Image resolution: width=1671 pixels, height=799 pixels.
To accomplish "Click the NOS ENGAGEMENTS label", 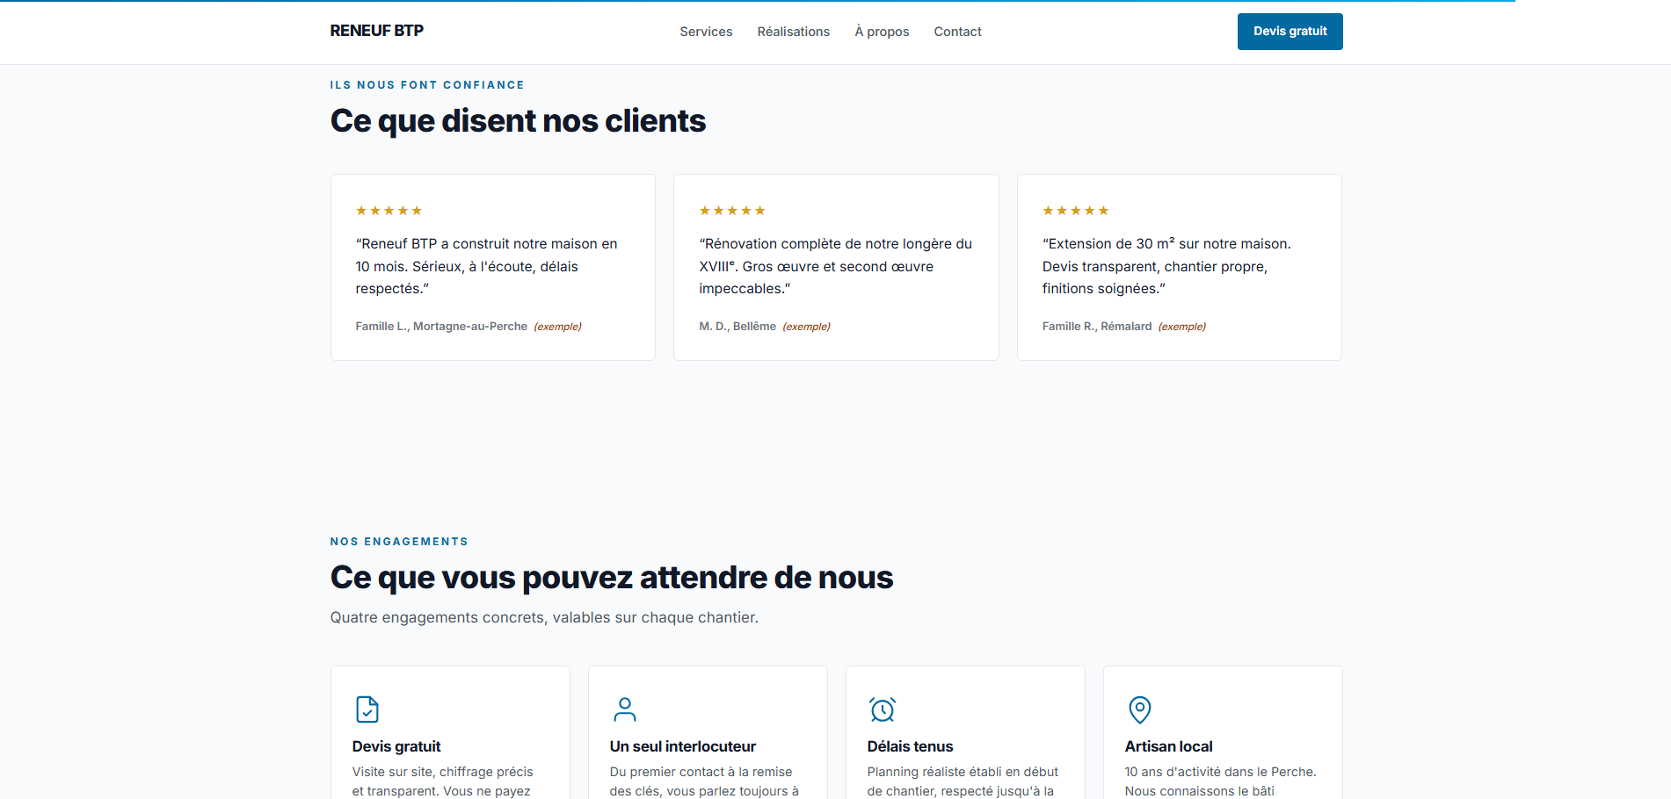I will click(399, 542).
